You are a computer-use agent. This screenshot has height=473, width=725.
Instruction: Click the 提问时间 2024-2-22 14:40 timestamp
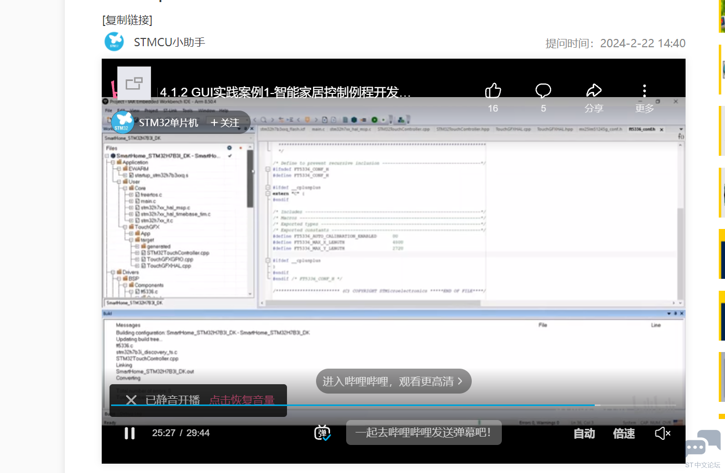coord(615,43)
